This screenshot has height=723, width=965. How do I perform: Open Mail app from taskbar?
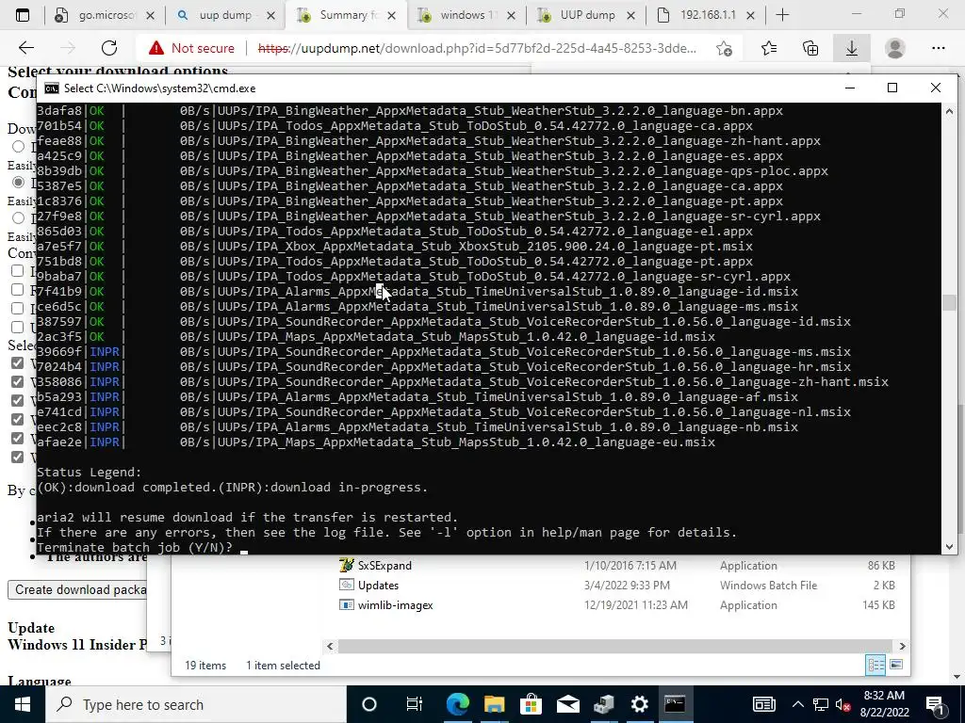coord(567,704)
